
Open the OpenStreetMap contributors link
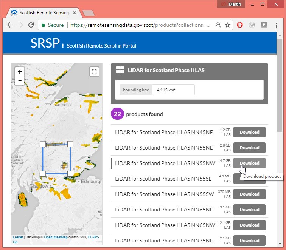point(56,237)
